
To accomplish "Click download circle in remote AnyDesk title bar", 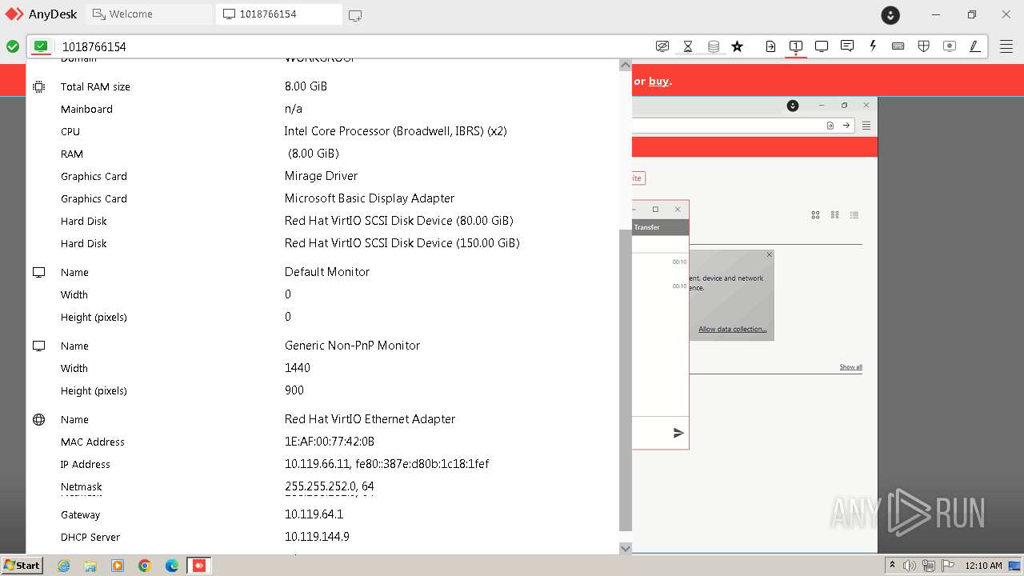I will coord(793,106).
